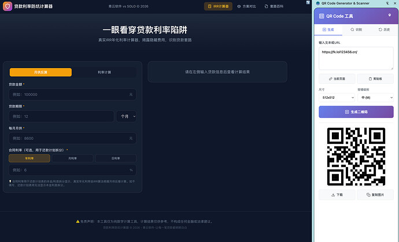Click the heading 一眼看穿贷款利率陷阱
The image size is (399, 242).
click(x=145, y=30)
